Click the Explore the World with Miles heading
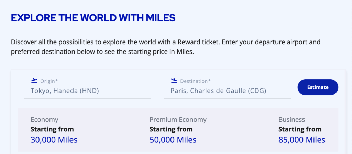The image size is (352, 154). 93,18
